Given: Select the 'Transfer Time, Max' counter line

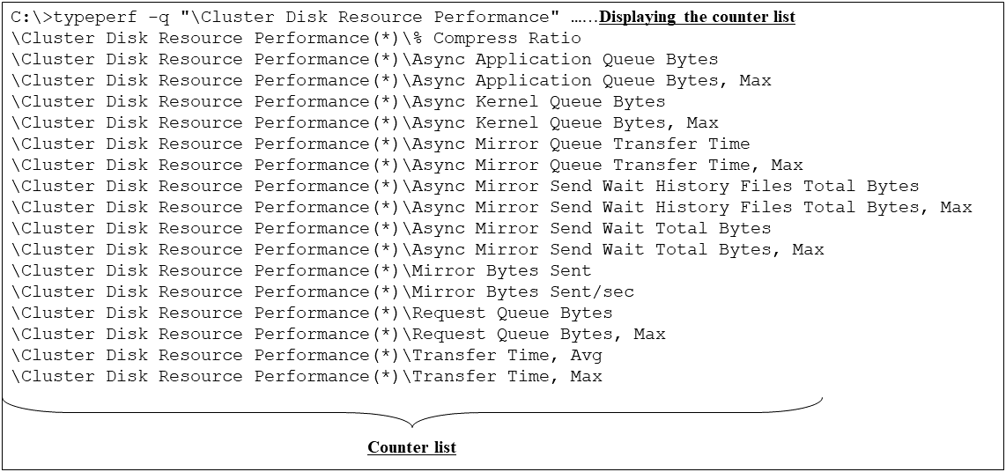Looking at the screenshot, I should coord(307,377).
